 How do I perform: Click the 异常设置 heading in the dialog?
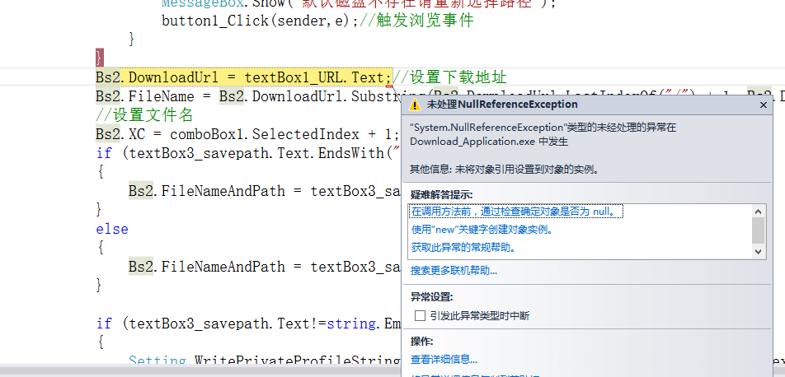432,297
